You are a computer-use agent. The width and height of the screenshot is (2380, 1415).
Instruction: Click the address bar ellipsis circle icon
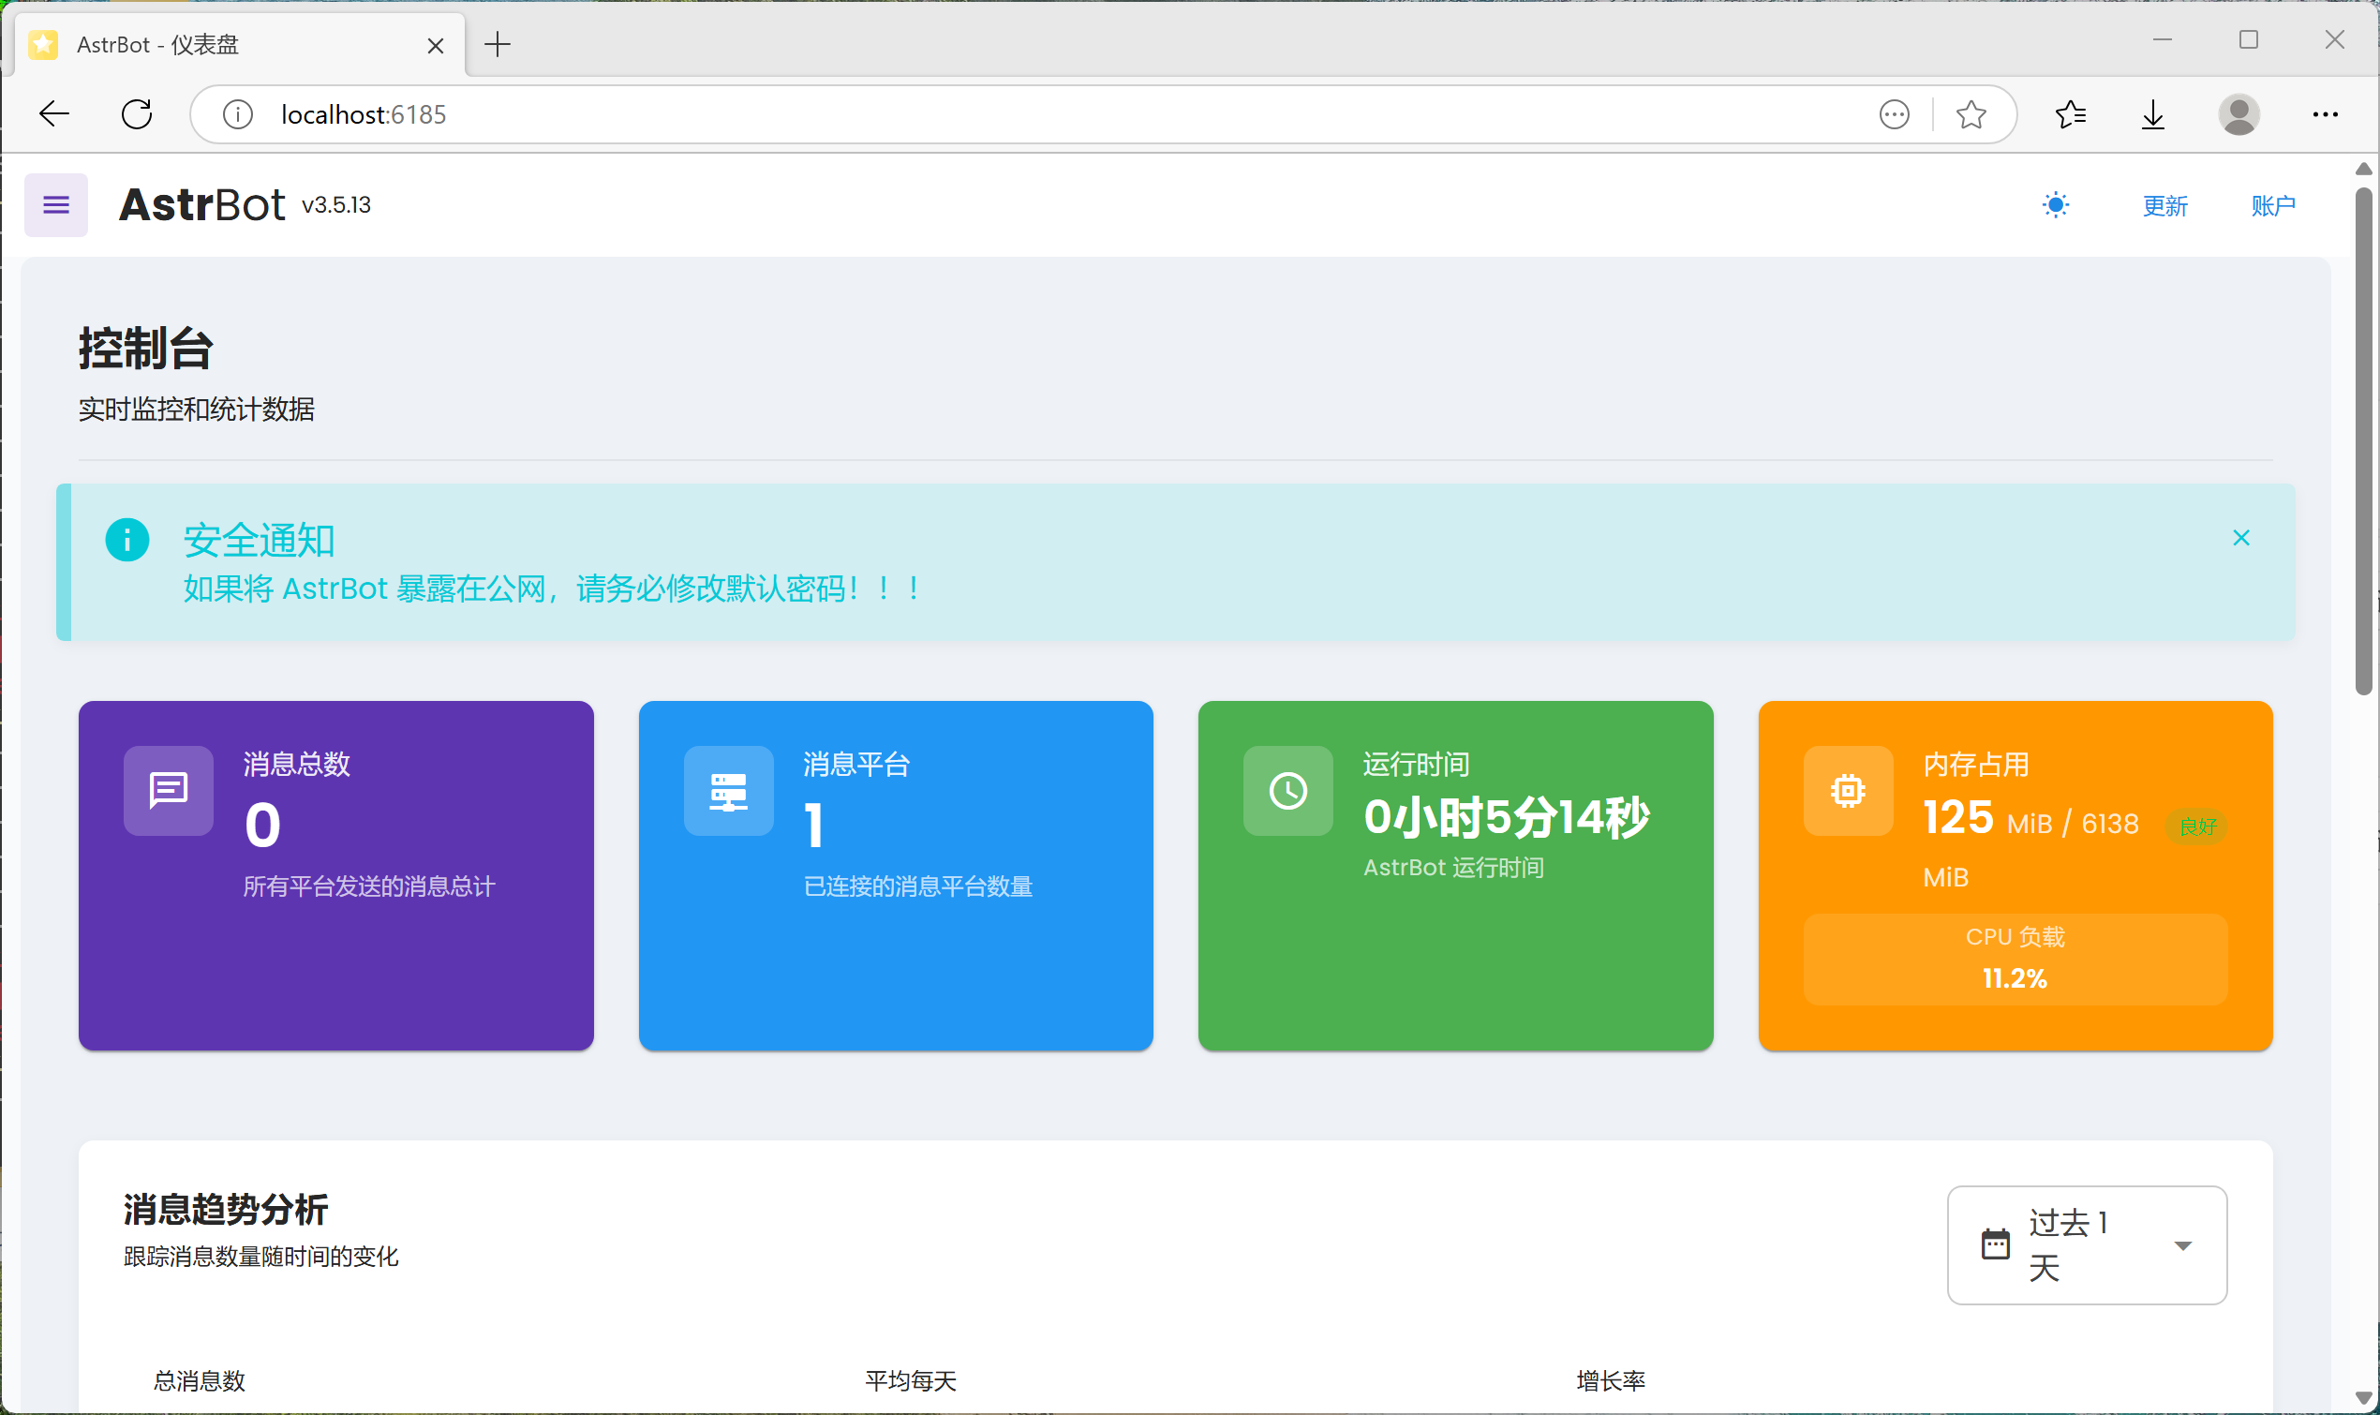1894,114
